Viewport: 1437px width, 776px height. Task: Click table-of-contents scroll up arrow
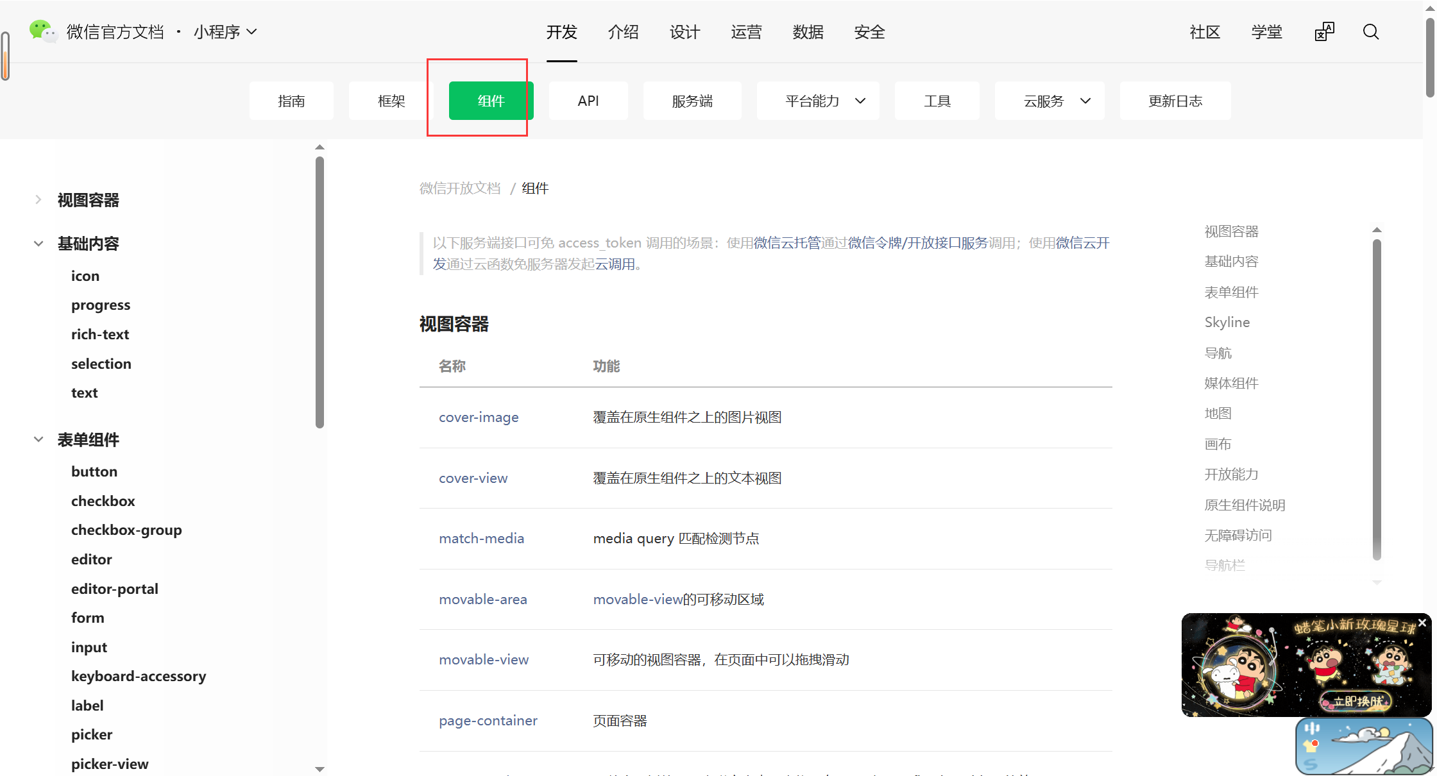(1377, 230)
